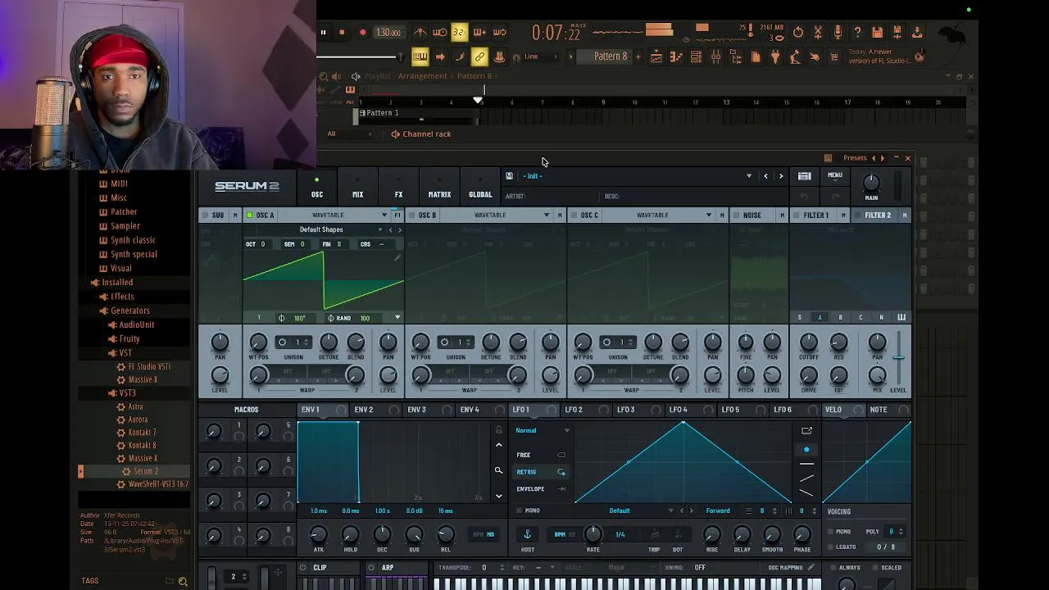Click the lock icon beside ENV 1 graph
This screenshot has height=590, width=1049.
pos(498,430)
